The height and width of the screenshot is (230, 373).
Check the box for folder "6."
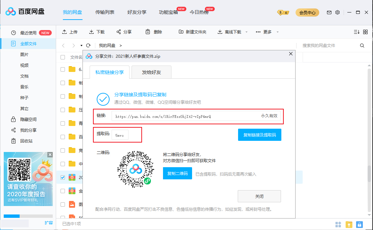tap(63, 69)
